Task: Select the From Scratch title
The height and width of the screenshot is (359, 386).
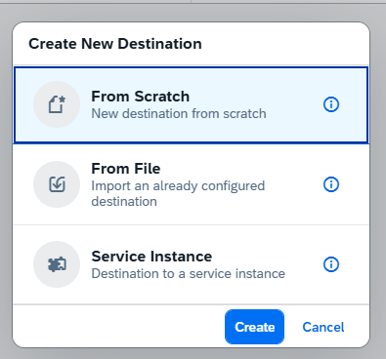Action: point(141,97)
